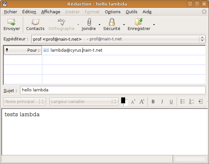This screenshot has width=209, height=164.
Task: Open dropdown arrow next to Enregistrer
Action: click(154, 25)
